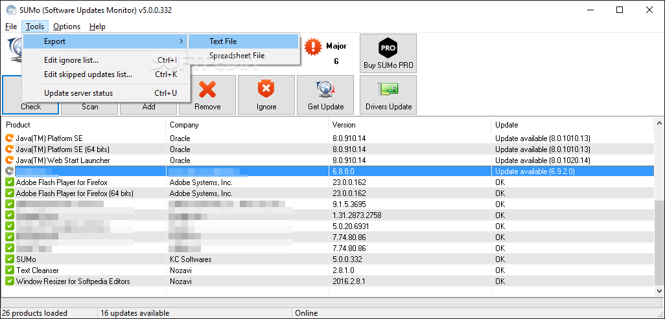
Task: Select Update server status menu entry
Action: point(106,93)
